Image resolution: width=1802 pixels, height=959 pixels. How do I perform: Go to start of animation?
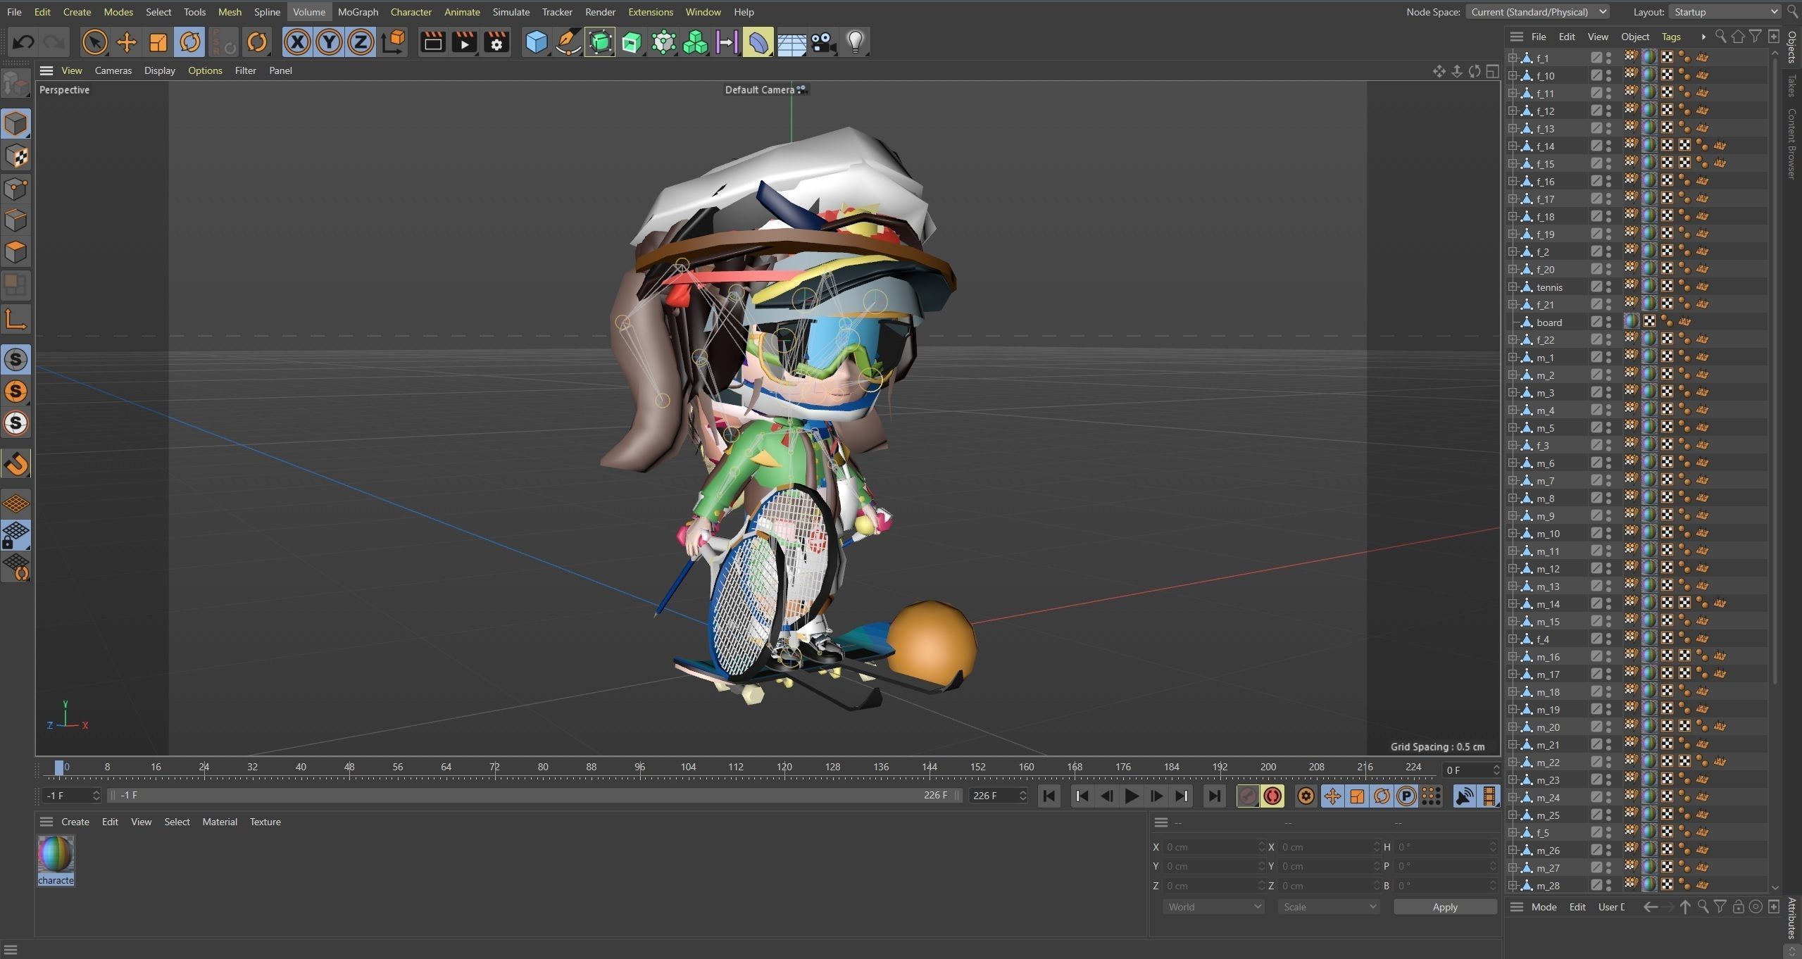1049,796
